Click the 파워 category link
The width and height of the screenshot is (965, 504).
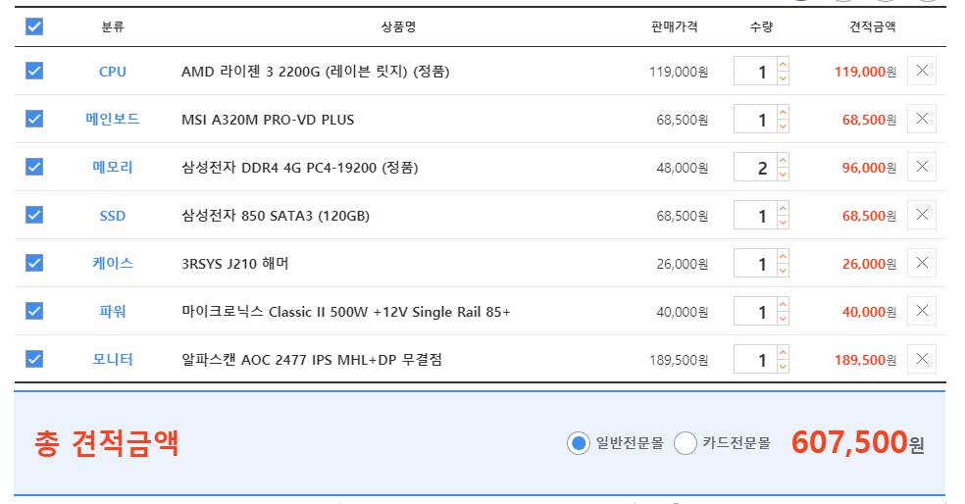point(113,312)
